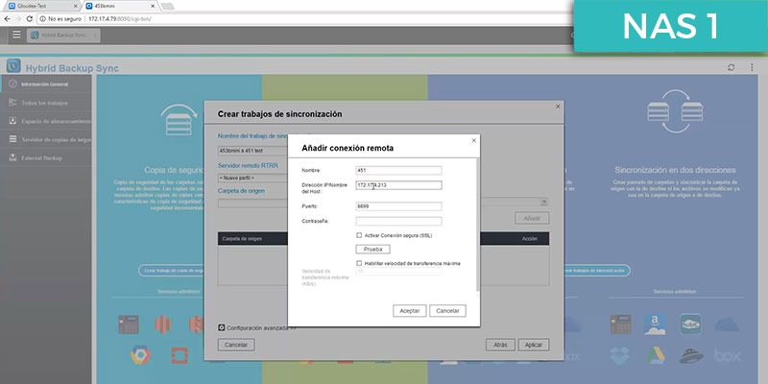
Task: Click the Atrás button
Action: [x=500, y=345]
